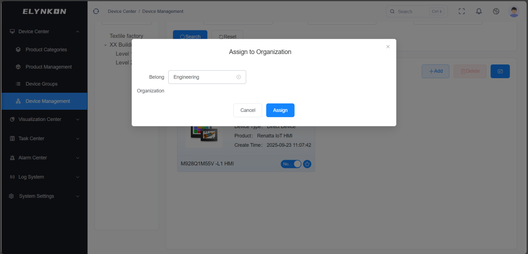Expand the Log System chevron
Viewport: 528px width, 254px height.
78,177
